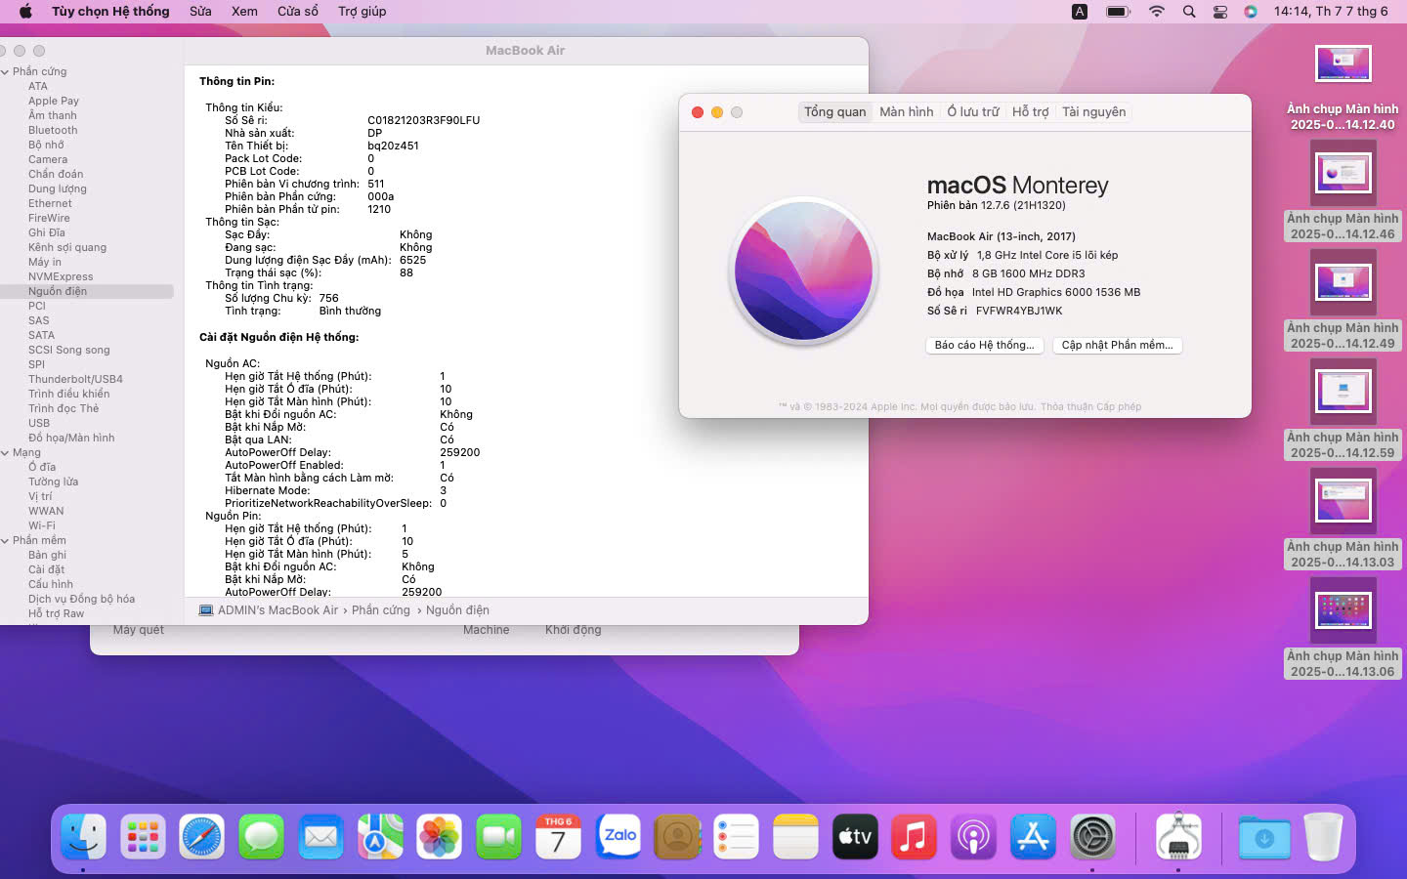Viewport: 1407px width, 879px height.
Task: Open Launchpad in the dock
Action: [143, 837]
